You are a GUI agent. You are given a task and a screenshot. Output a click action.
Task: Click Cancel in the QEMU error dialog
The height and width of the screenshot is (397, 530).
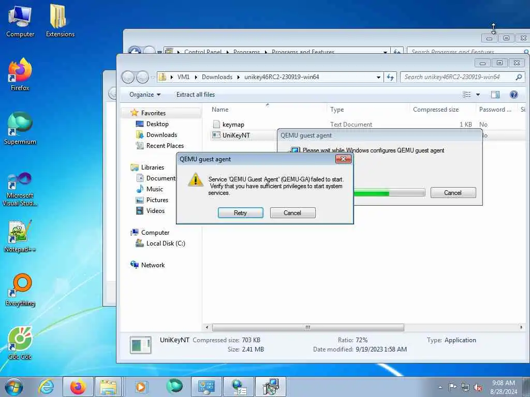(292, 212)
